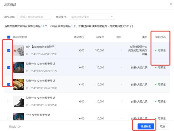This screenshot has height=131, width=174.
Task: Check the checkbox for 一分-女士长款半身裙
Action: [x=9, y=119]
